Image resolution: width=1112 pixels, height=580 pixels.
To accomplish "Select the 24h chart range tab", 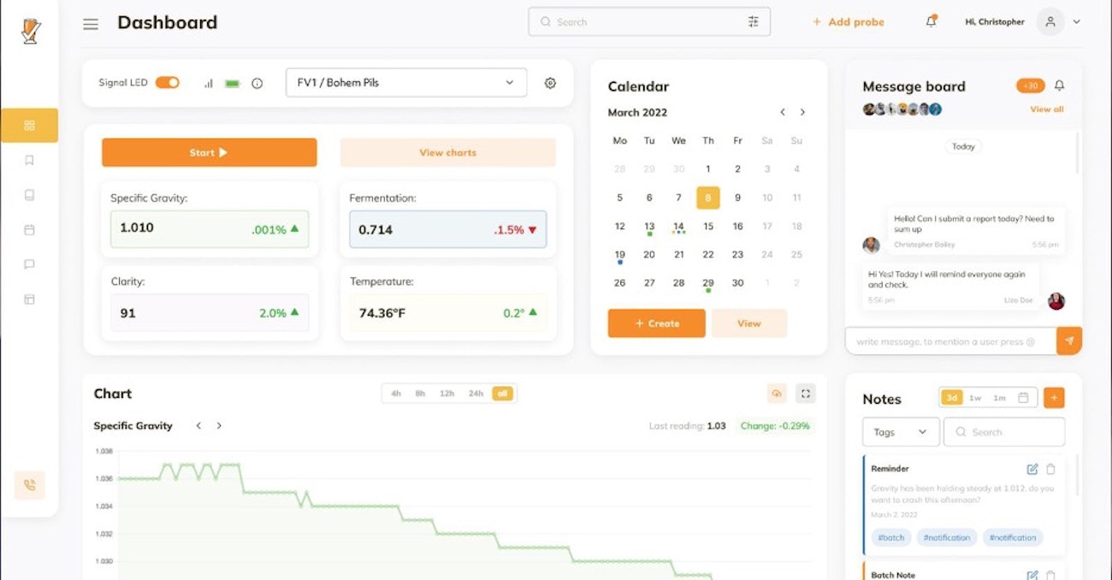I will [476, 394].
